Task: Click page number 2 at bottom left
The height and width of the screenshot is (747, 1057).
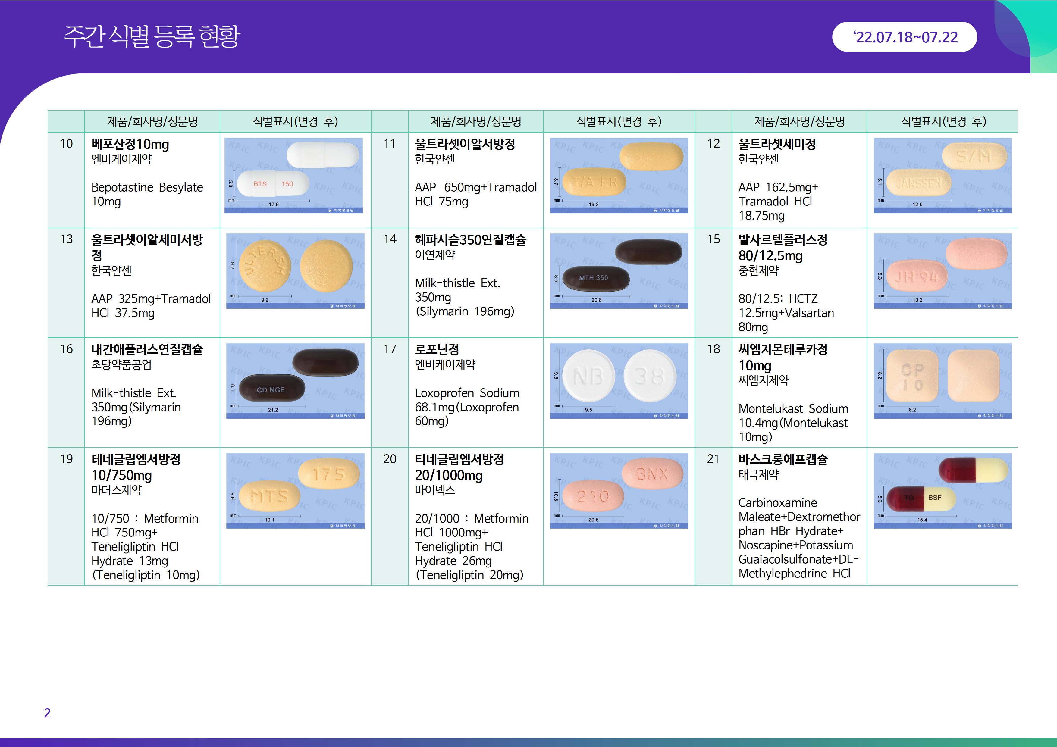Action: [47, 713]
